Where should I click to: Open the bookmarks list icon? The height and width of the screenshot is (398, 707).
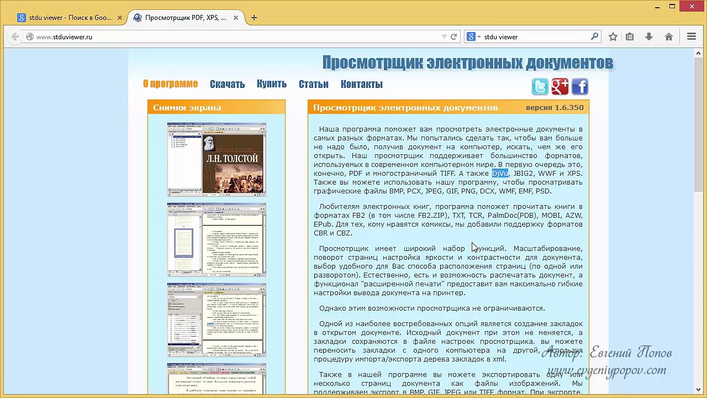coord(630,36)
